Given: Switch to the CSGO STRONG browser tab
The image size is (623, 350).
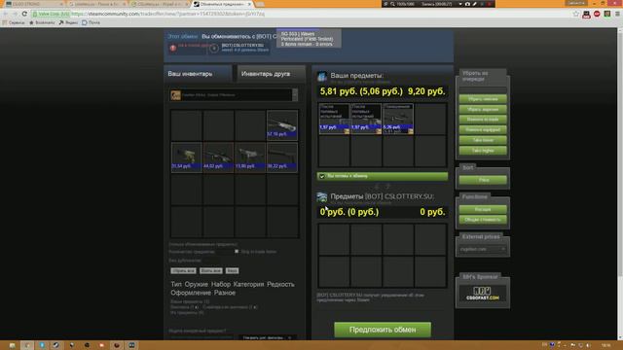Looking at the screenshot, I should tap(34, 4).
